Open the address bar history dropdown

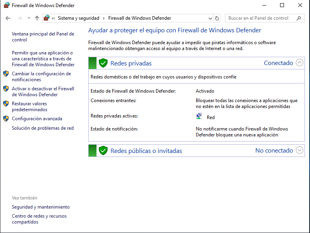point(210,19)
